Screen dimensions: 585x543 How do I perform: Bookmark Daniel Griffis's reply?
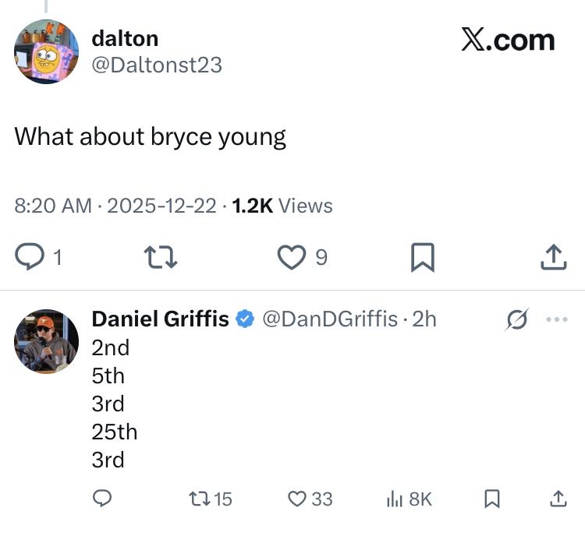click(491, 499)
